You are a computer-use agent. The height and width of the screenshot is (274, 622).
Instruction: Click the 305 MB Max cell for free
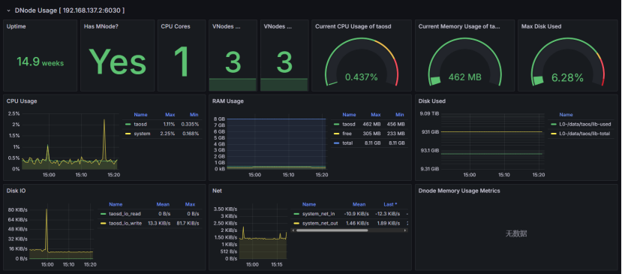(x=371, y=134)
